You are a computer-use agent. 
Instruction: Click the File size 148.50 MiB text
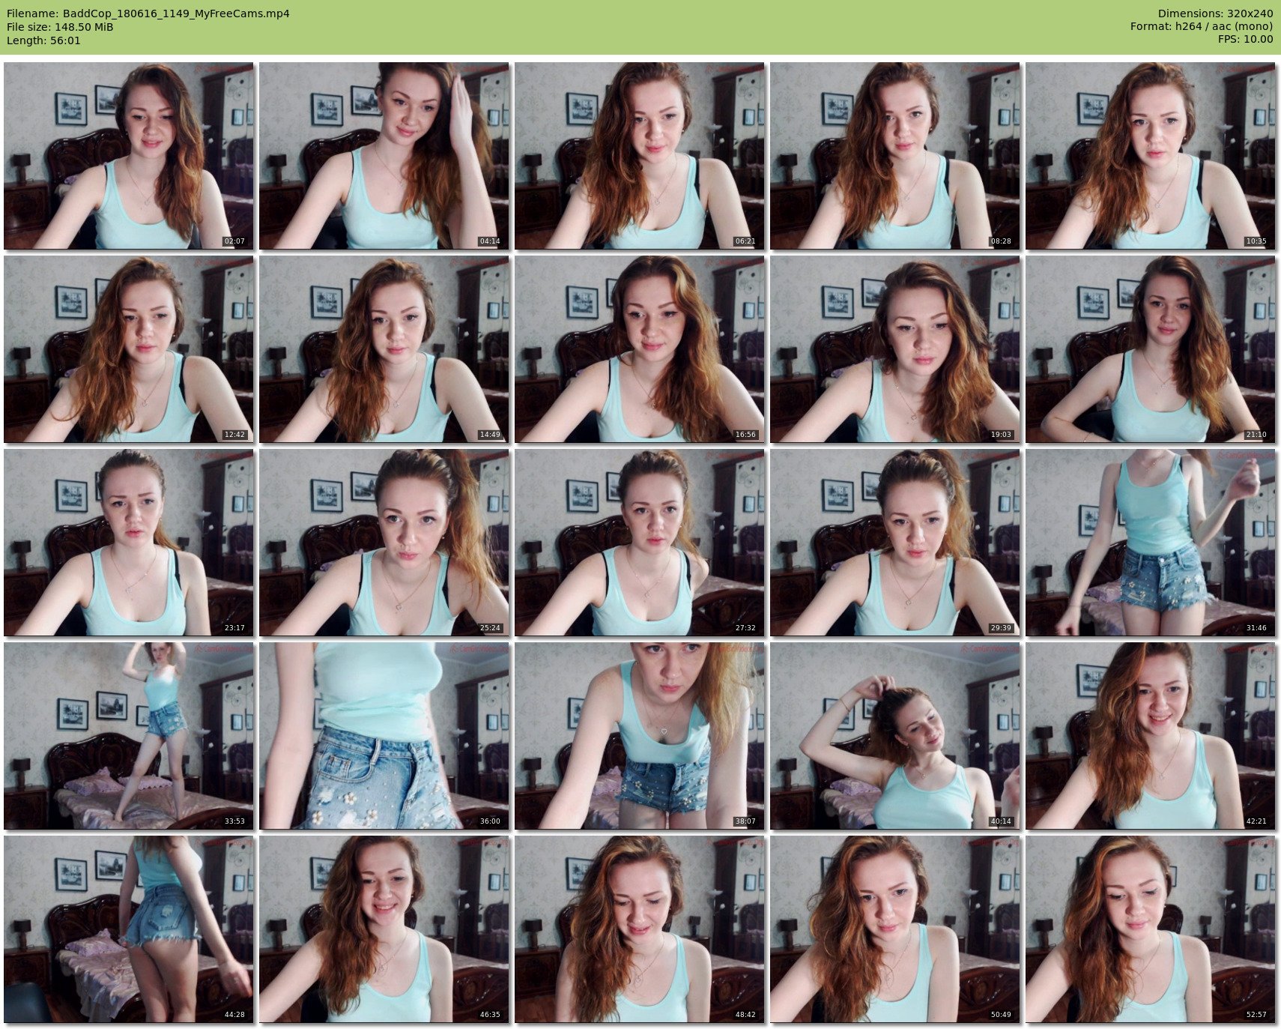pos(60,27)
